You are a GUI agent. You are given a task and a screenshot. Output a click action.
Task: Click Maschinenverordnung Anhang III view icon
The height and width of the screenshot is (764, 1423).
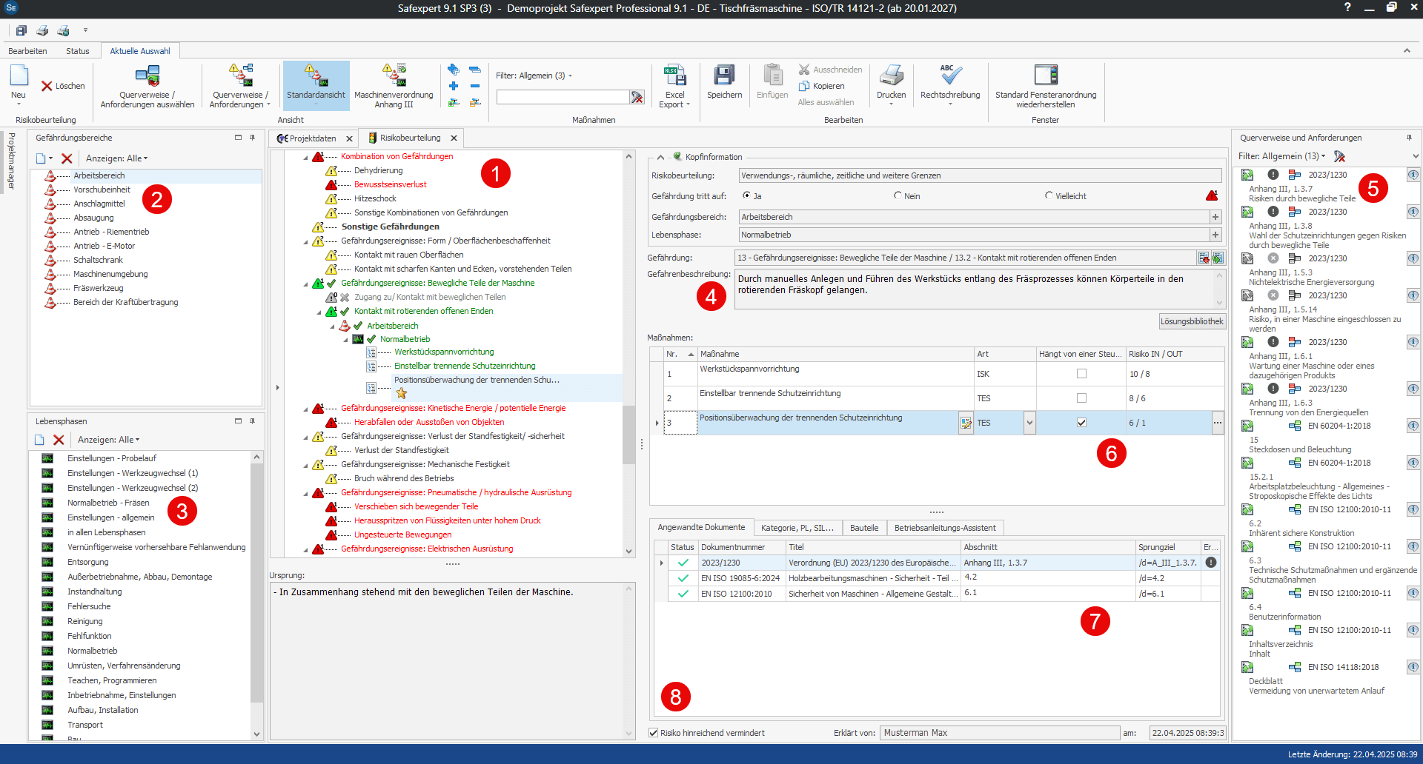(x=394, y=76)
